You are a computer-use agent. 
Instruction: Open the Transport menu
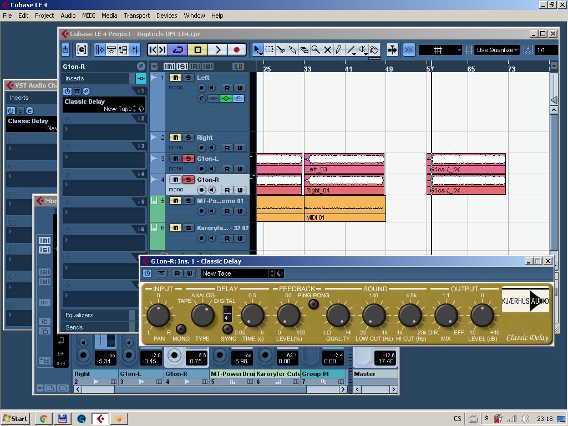[x=136, y=16]
